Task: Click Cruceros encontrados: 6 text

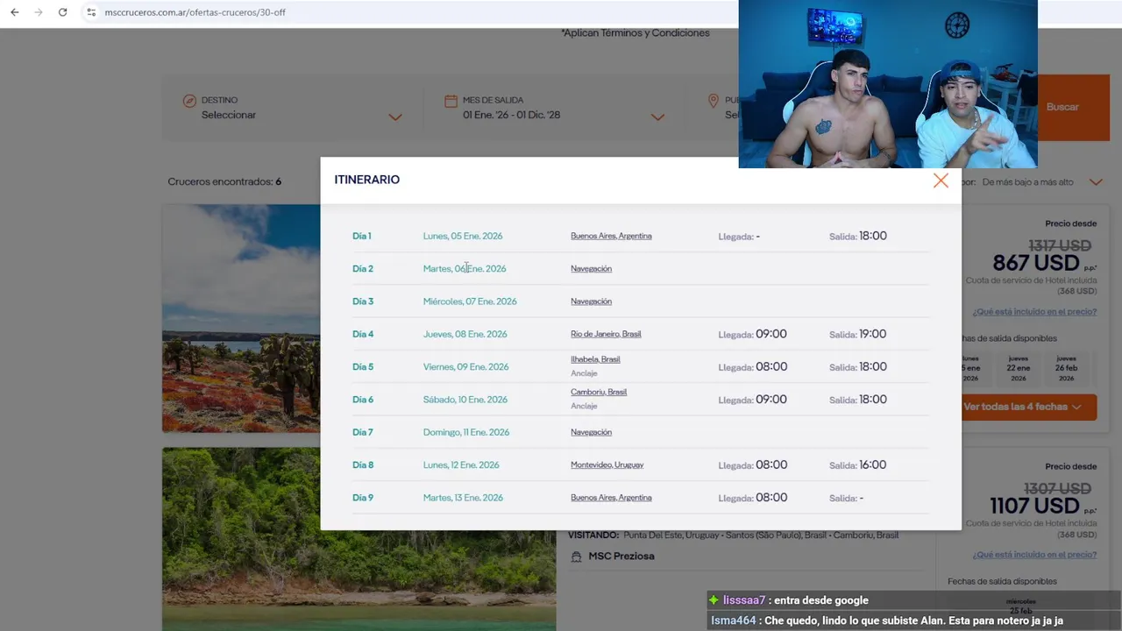Action: click(x=224, y=182)
